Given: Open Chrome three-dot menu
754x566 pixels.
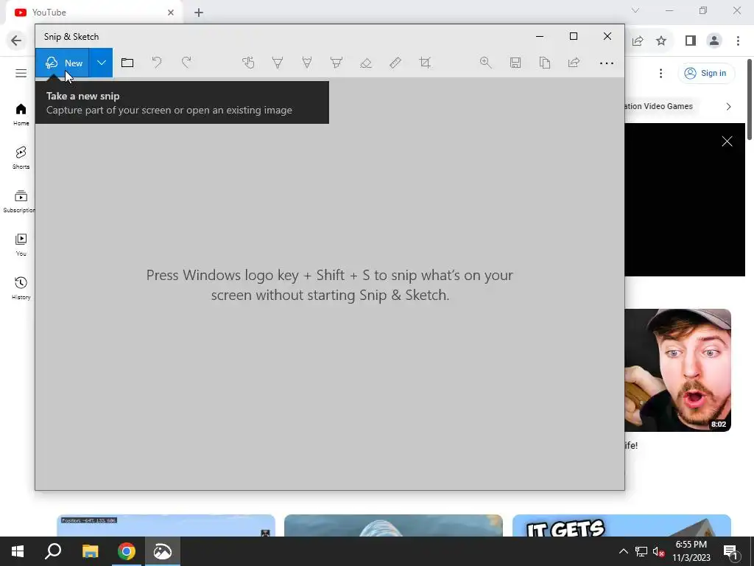Looking at the screenshot, I should click(x=738, y=41).
